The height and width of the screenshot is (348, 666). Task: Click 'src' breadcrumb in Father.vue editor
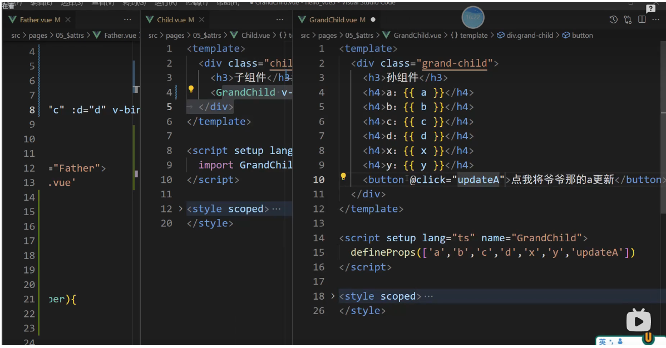coord(16,36)
